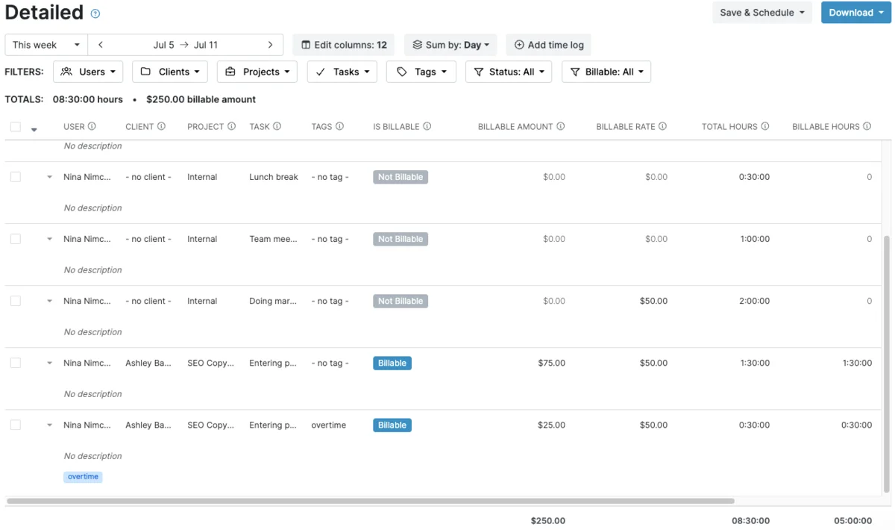Click the info icon beside BILLABLE AMOUNT header

(560, 126)
